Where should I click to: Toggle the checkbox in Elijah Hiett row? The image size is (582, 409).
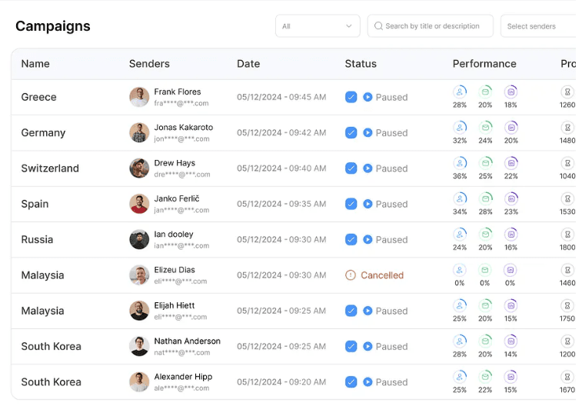[351, 311]
